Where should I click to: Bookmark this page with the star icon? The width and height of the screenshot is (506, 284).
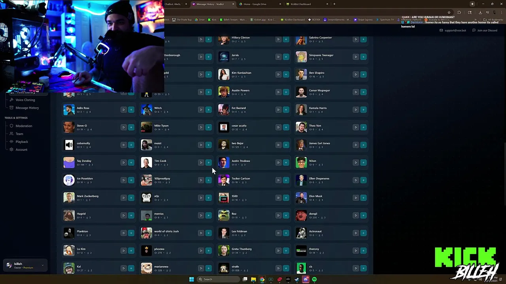449,12
